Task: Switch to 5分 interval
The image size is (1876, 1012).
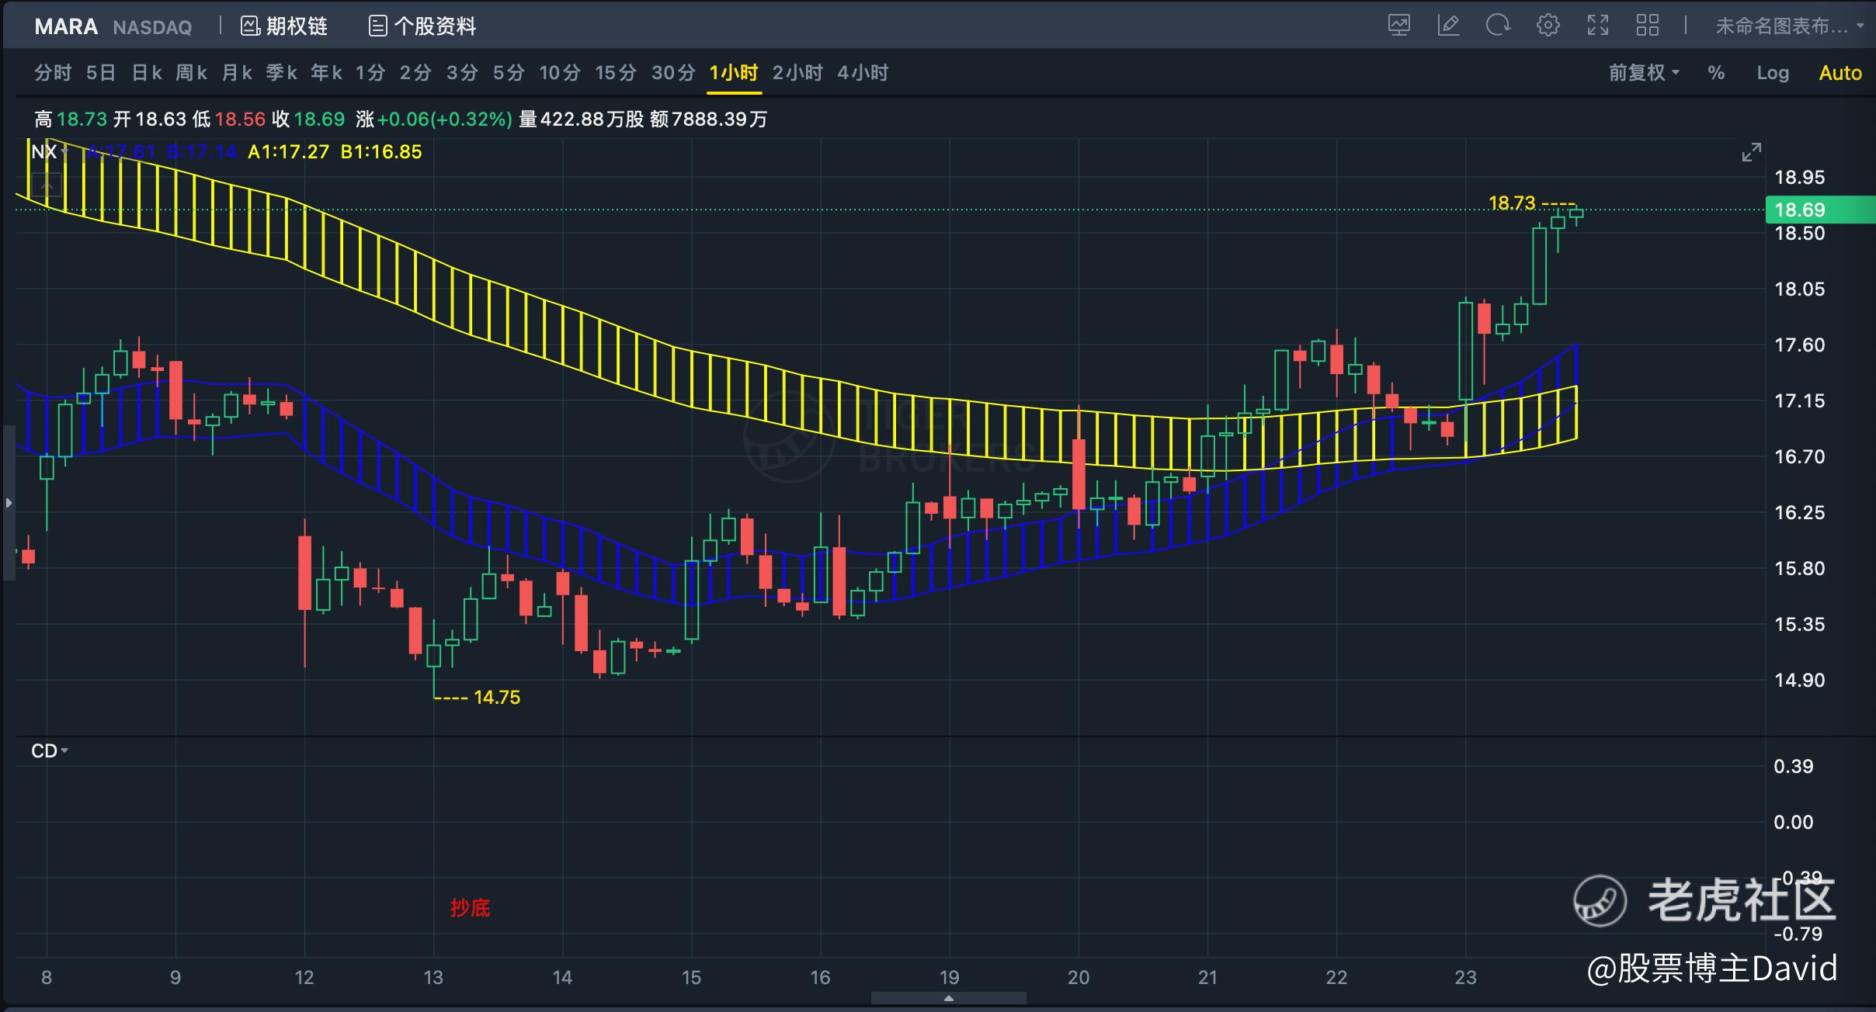Action: 509,73
